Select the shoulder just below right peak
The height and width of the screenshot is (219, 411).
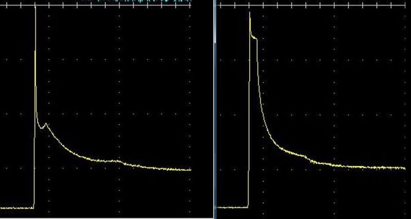point(253,36)
